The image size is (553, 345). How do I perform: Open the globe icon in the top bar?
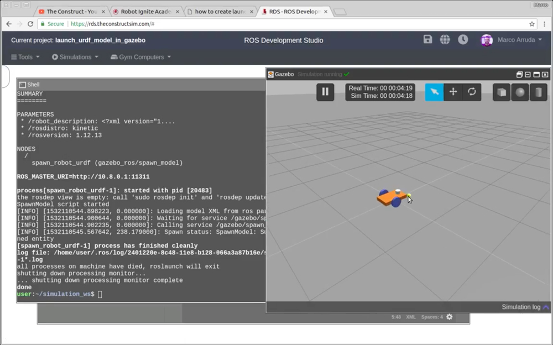pos(445,40)
